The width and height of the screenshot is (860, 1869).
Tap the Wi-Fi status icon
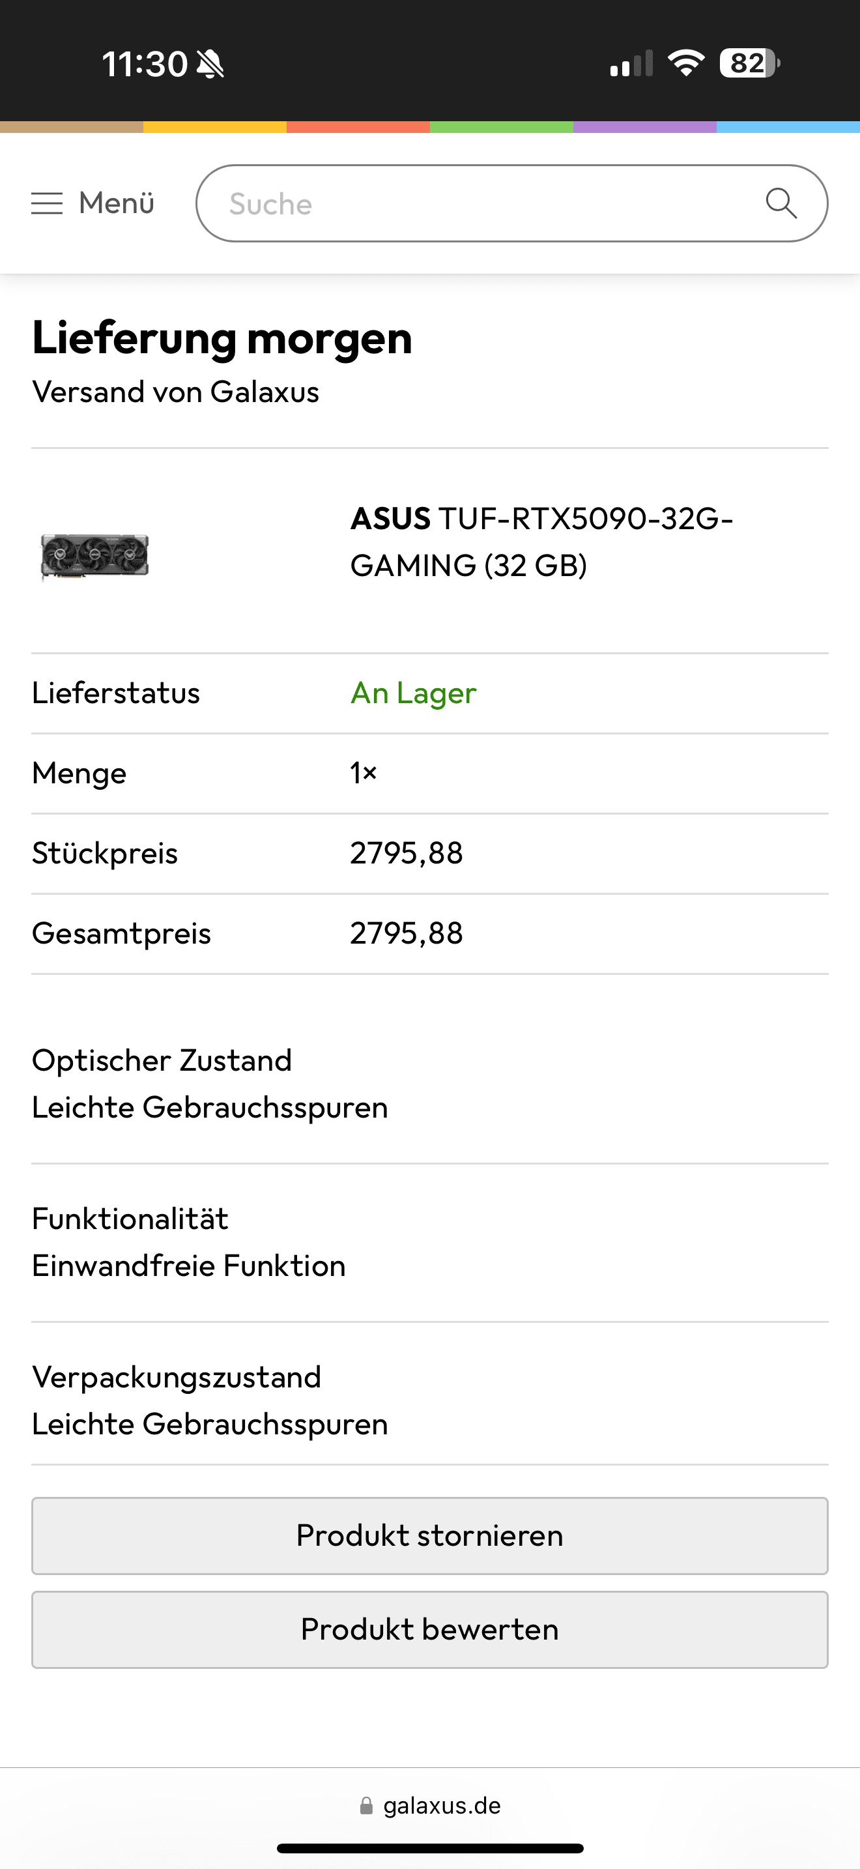point(685,63)
